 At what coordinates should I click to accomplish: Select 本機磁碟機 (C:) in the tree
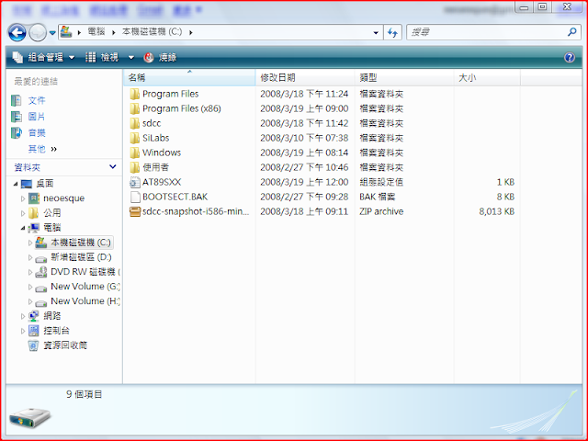tap(81, 243)
